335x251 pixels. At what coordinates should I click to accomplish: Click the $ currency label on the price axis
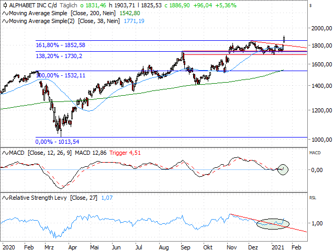[310, 6]
